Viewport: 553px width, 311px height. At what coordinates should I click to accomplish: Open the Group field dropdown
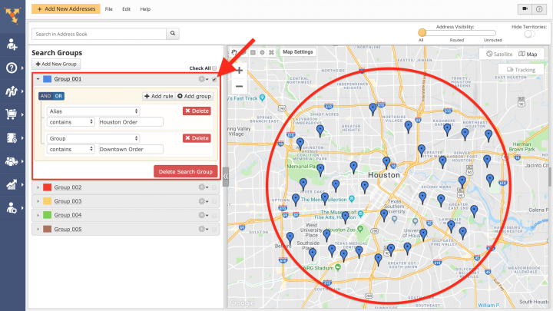93,138
